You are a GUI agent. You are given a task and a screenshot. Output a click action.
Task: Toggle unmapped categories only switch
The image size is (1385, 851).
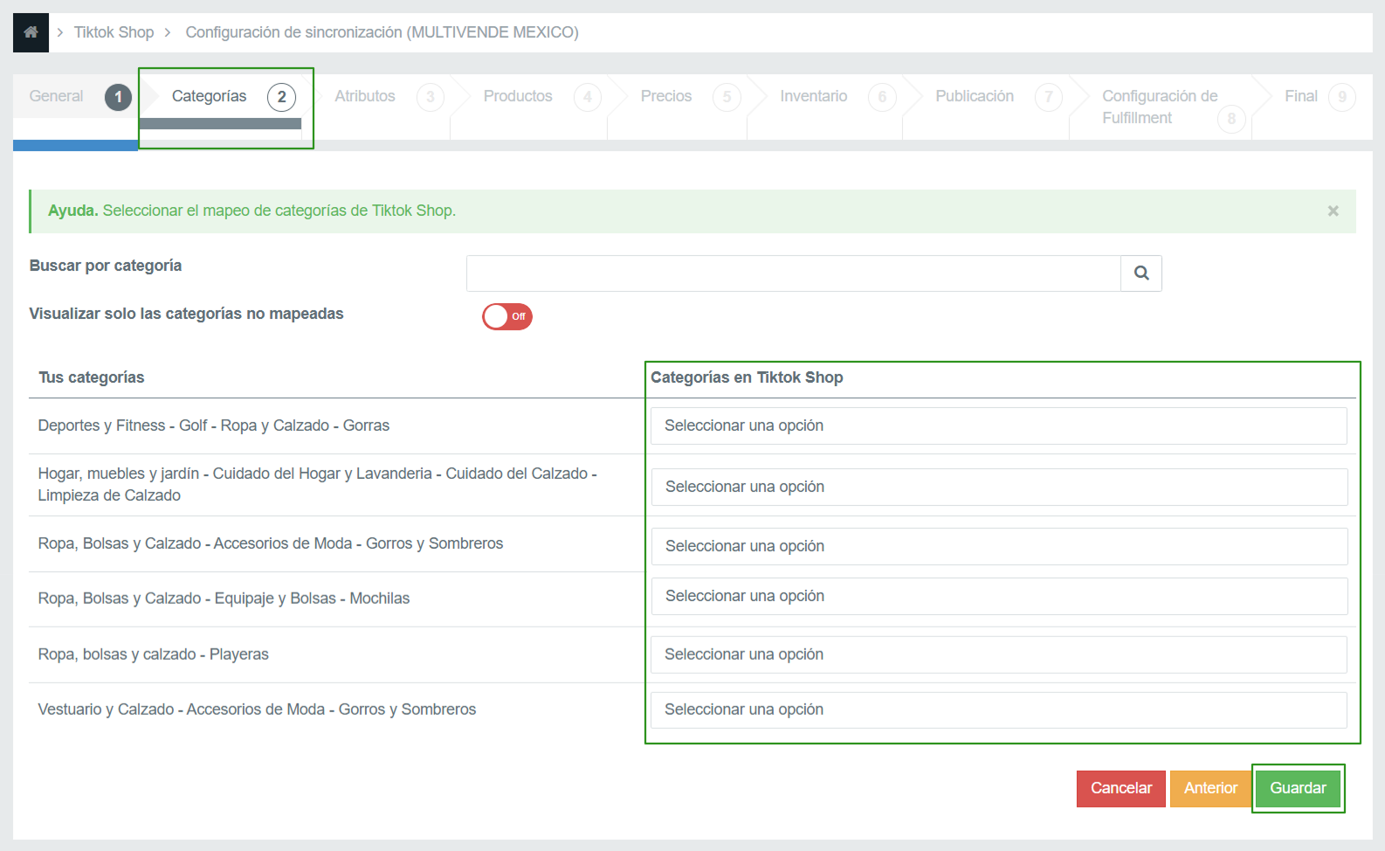click(x=507, y=316)
